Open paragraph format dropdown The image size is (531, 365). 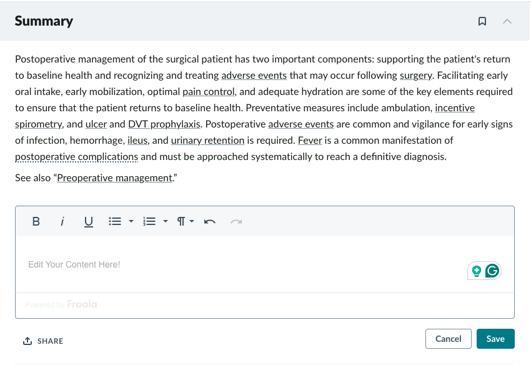[186, 221]
